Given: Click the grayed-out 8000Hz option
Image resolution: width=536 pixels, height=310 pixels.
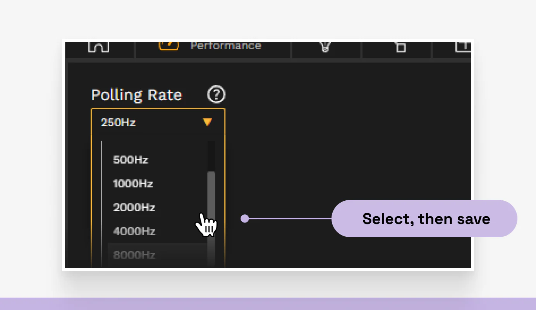Looking at the screenshot, I should (134, 255).
